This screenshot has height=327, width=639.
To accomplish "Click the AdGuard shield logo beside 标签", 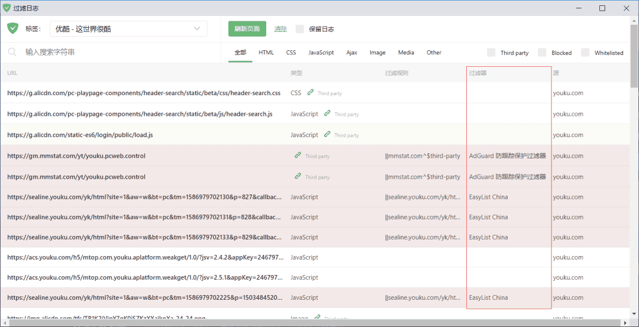I will point(13,28).
